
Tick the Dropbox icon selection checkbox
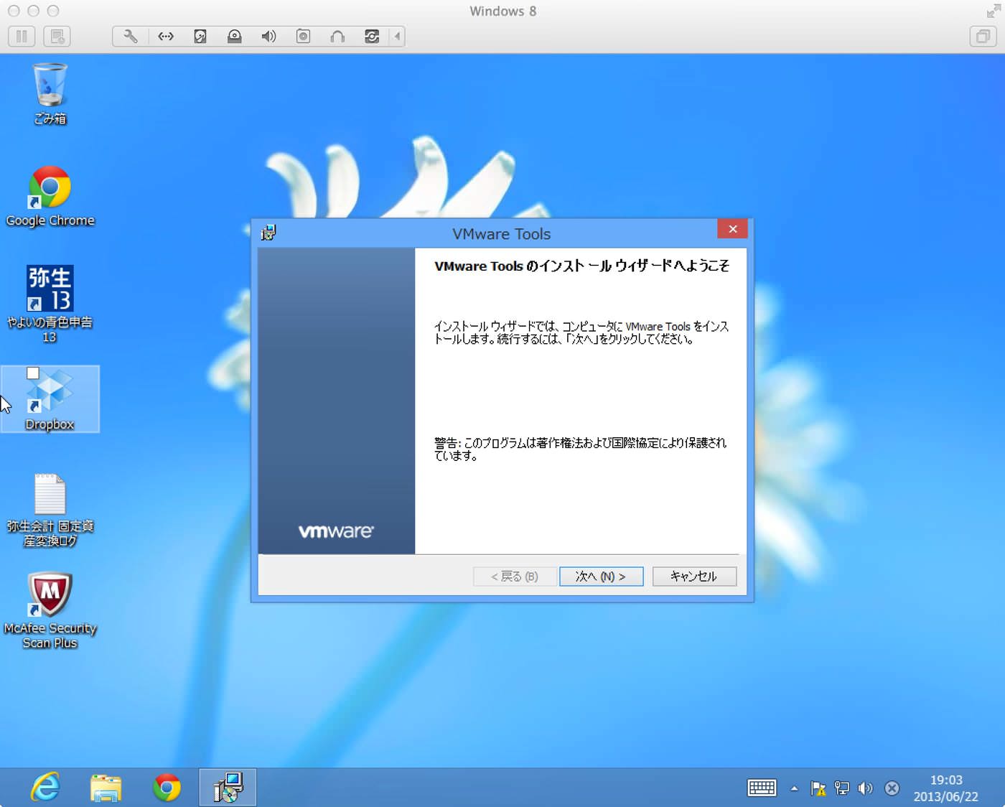32,373
